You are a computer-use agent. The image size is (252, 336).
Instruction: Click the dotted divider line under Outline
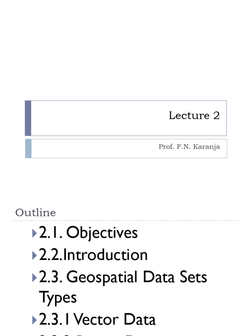(x=126, y=221)
